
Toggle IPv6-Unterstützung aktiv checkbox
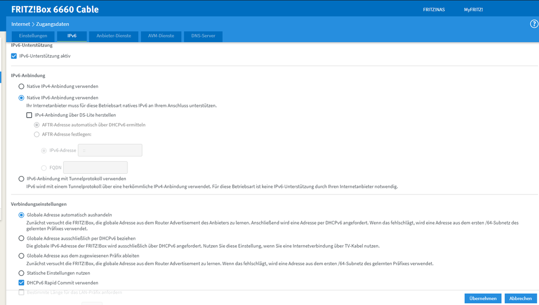tap(13, 56)
